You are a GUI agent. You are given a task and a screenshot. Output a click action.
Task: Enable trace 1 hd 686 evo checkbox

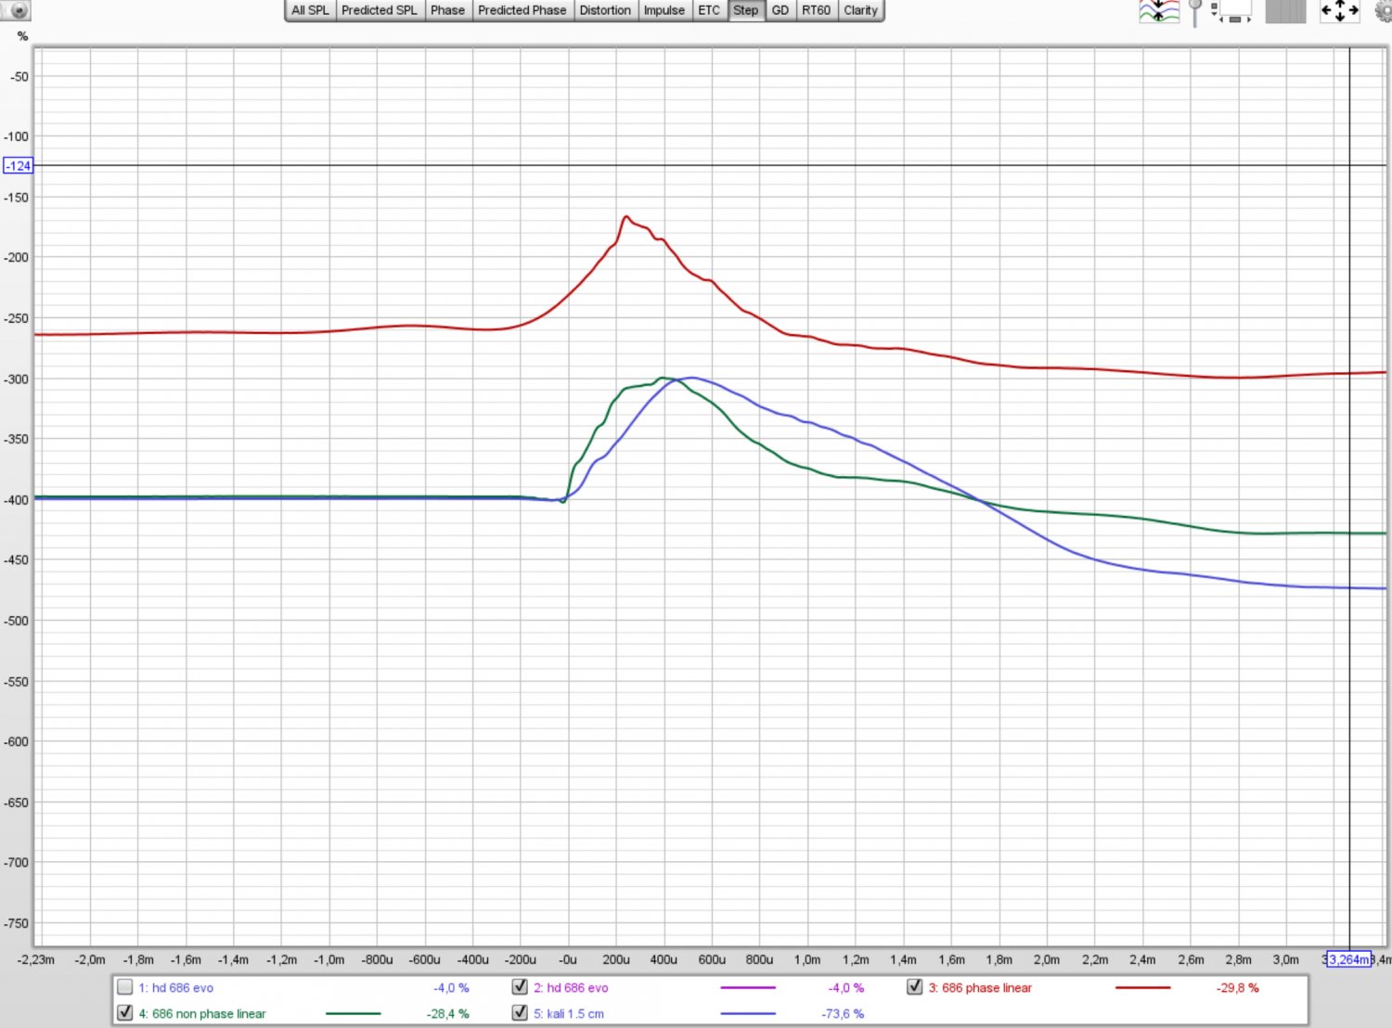point(125,987)
